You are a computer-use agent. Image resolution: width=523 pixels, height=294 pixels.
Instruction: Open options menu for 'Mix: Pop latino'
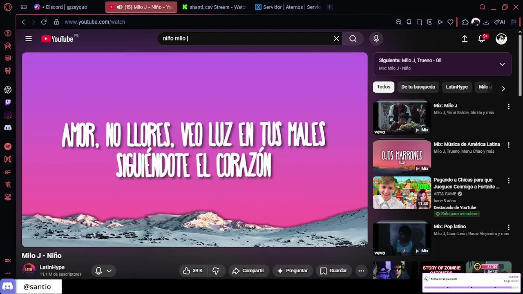click(509, 227)
